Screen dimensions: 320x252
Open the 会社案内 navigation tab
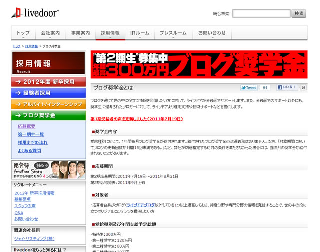(50, 33)
